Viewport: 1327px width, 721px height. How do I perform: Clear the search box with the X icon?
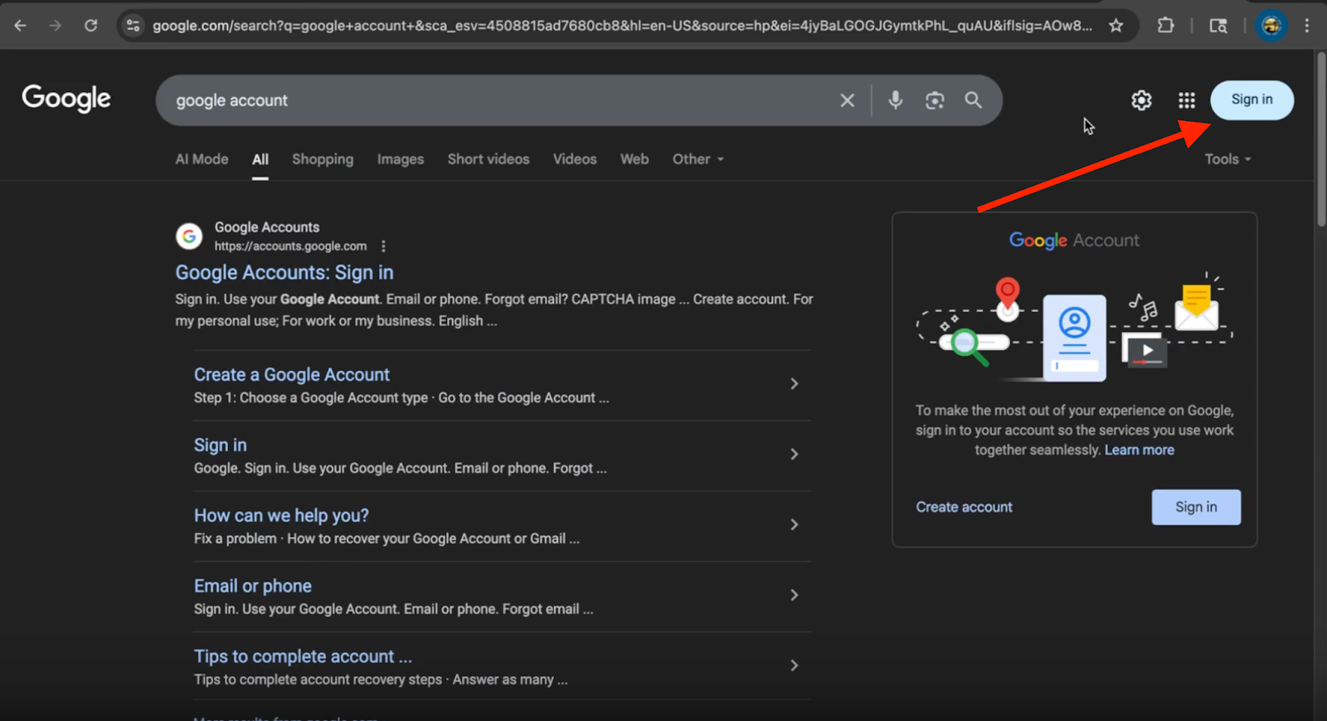pyautogui.click(x=847, y=100)
